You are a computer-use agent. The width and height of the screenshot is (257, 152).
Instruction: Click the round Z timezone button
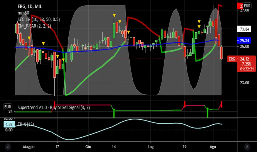(8, 146)
